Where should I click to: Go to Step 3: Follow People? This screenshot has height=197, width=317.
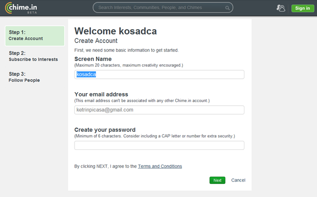coord(24,77)
